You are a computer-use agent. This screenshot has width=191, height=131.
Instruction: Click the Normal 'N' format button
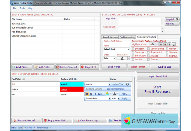point(161,44)
